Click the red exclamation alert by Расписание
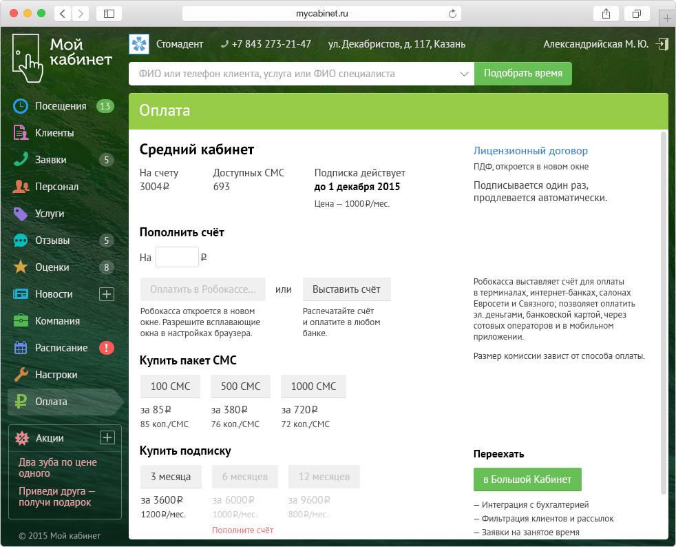This screenshot has height=547, width=676. pyautogui.click(x=107, y=348)
